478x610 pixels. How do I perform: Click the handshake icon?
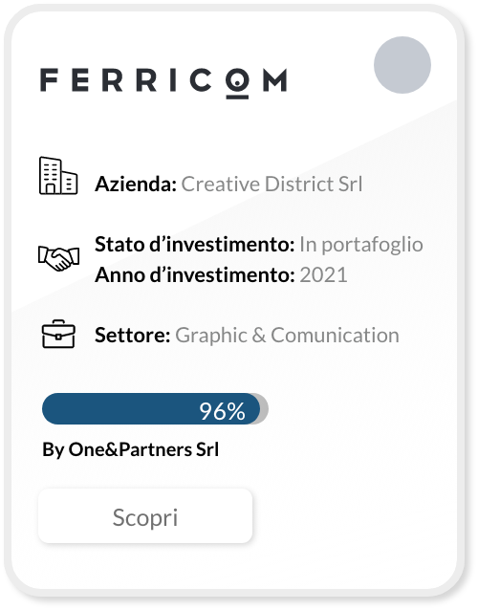58,258
